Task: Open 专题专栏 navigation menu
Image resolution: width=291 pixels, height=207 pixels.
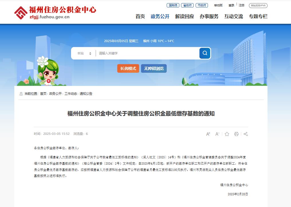Action: tap(258, 16)
